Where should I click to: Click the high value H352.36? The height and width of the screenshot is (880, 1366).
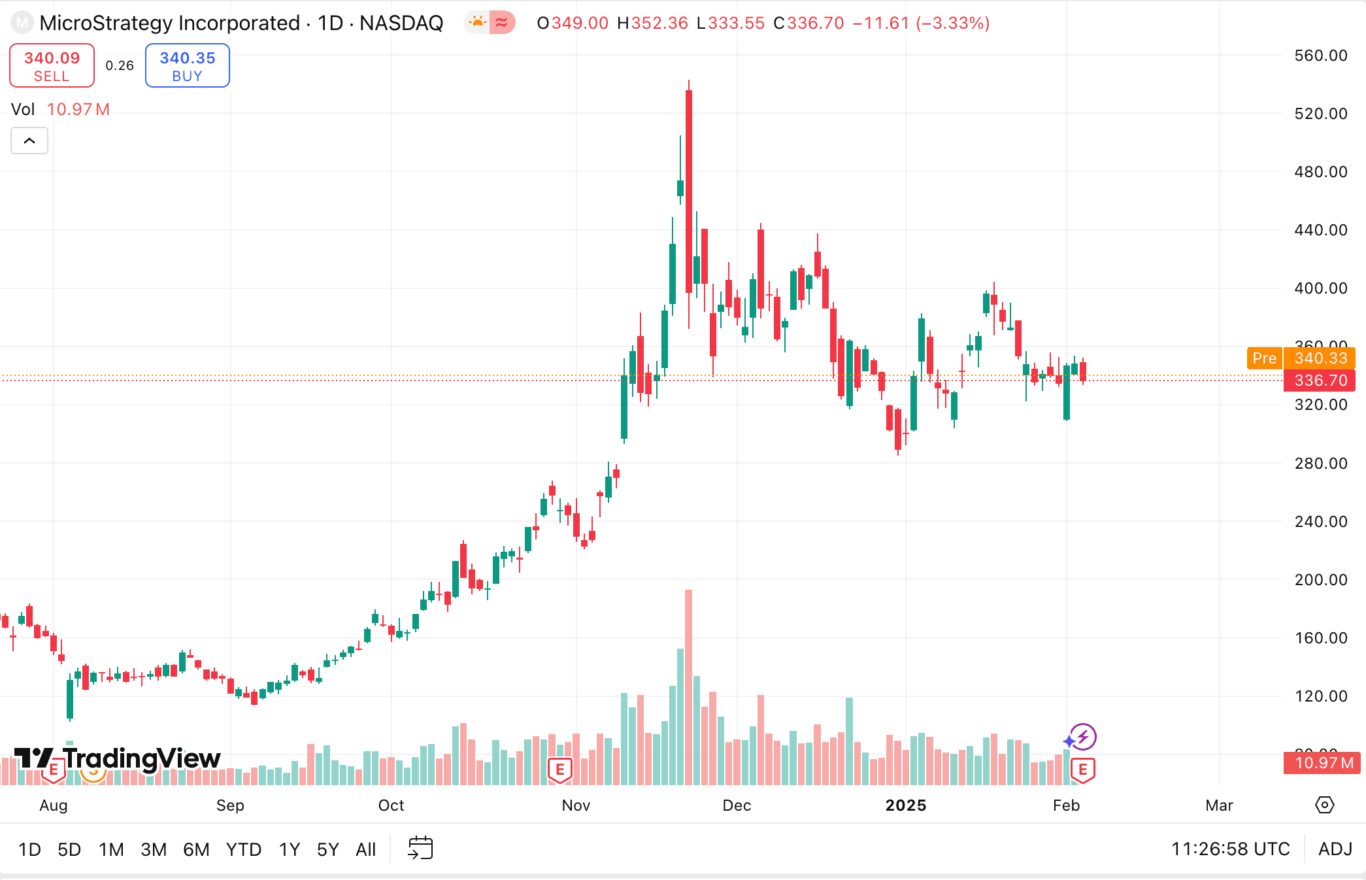652,23
